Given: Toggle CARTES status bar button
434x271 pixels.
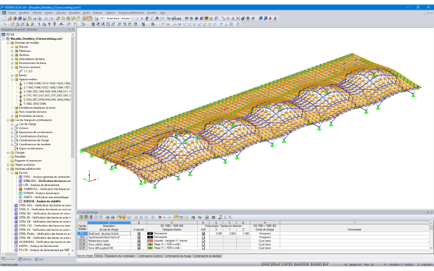Looking at the screenshot, I should pyautogui.click(x=288, y=264).
